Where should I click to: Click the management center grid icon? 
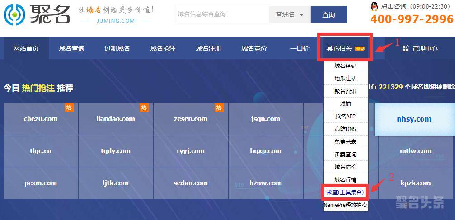tap(405, 48)
